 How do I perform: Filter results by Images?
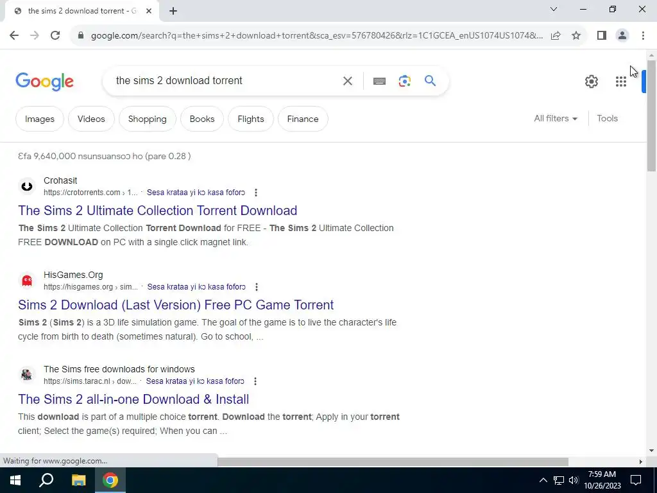tap(39, 119)
